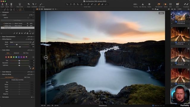Image resolution: width=190 pixels, height=107 pixels.
Task: Click the Luma Range button
Action: (x=18, y=21)
